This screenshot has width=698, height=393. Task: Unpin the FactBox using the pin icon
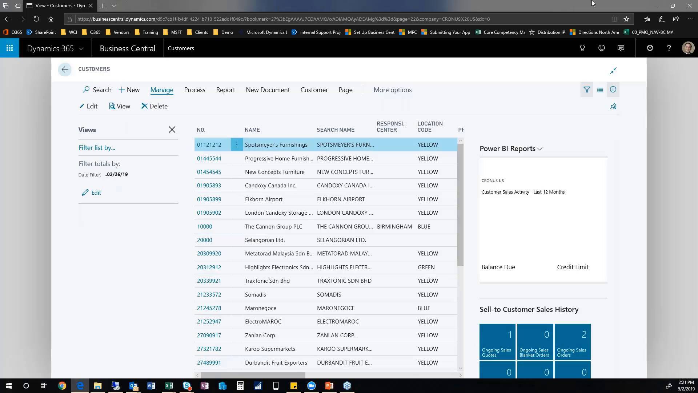point(613,106)
